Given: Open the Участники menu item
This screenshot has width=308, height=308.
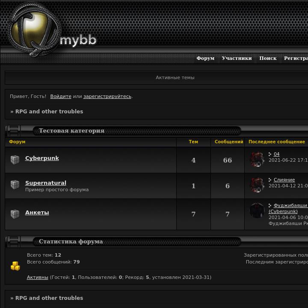Looking at the screenshot, I should [237, 58].
